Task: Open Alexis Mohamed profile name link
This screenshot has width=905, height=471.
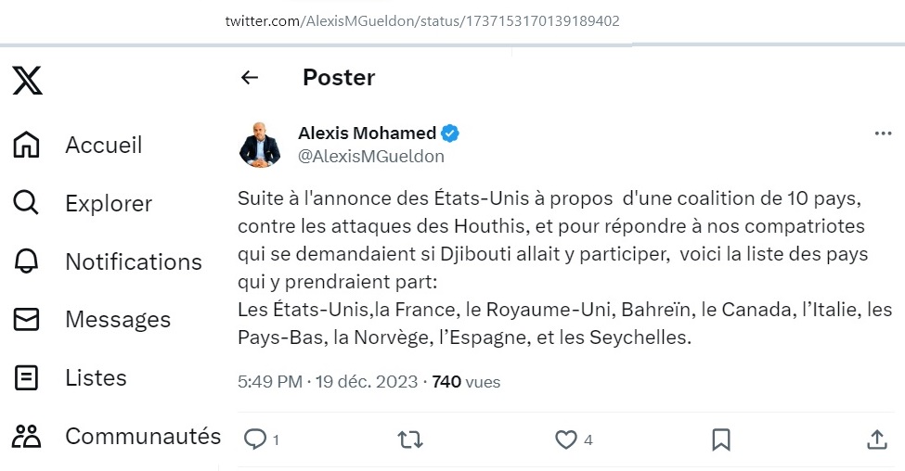Action: tap(367, 134)
